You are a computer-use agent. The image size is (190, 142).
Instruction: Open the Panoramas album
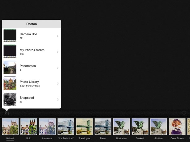click(32, 68)
